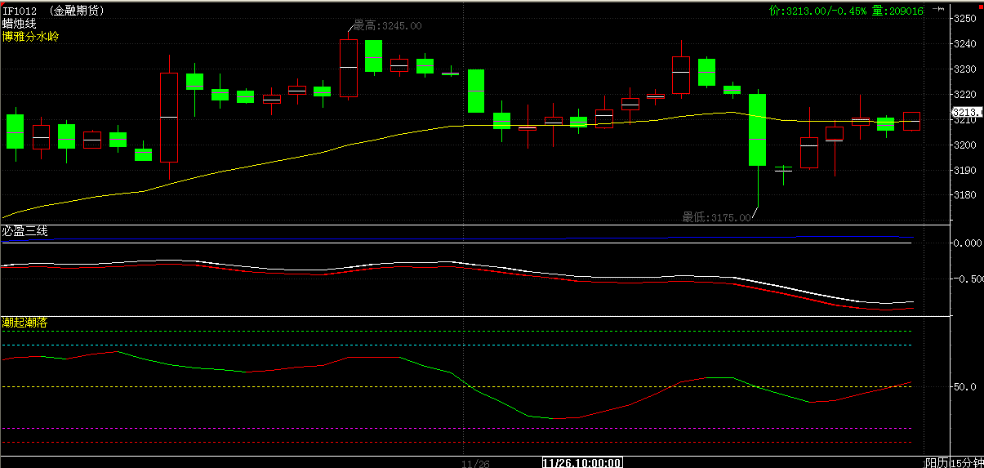
Task: Select the tall green candle at the 3175 low
Action: tap(757, 131)
